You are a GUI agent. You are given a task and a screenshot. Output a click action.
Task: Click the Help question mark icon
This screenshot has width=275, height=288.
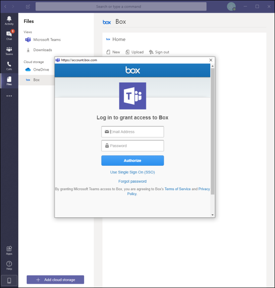(9, 265)
